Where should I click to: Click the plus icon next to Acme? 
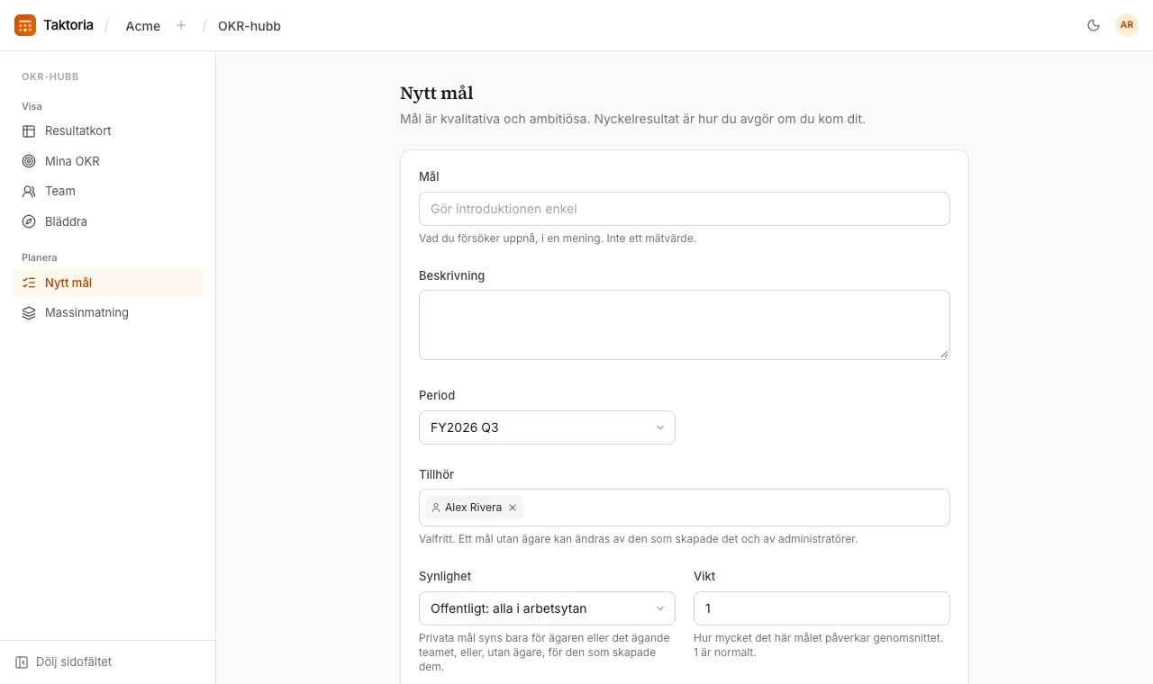coord(181,25)
